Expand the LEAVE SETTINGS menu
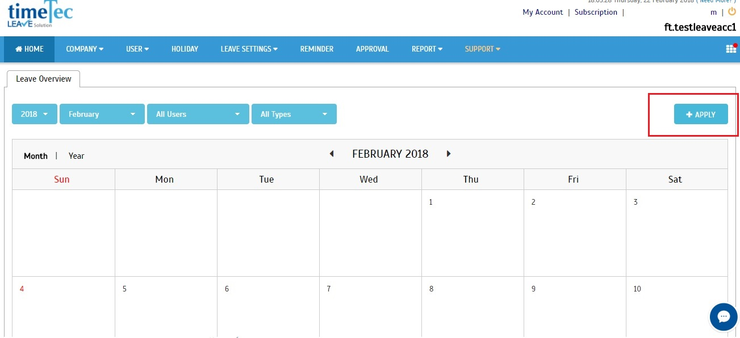Viewport: 740px width, 338px height. (x=249, y=49)
